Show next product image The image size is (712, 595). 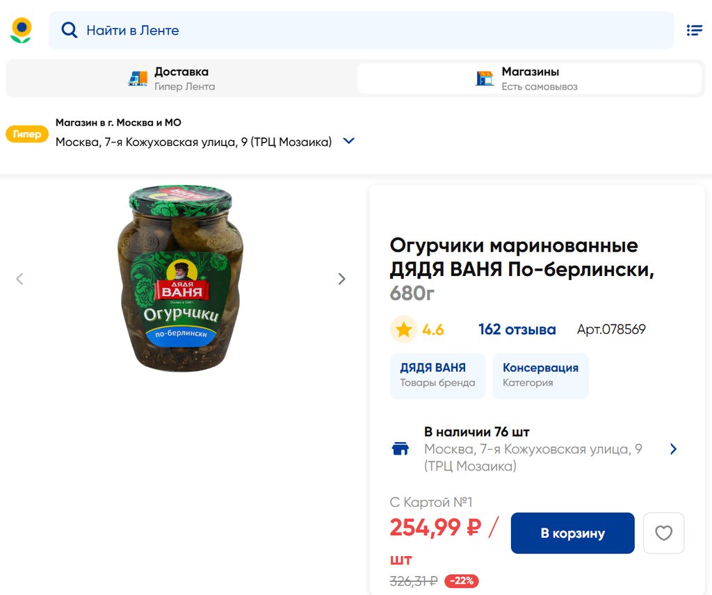pyautogui.click(x=341, y=279)
